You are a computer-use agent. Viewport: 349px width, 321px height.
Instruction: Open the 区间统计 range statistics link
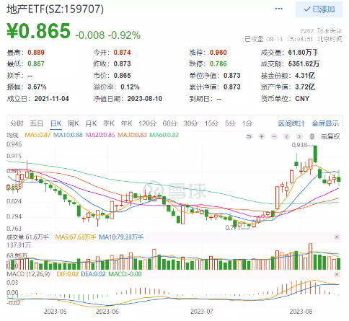click(291, 123)
